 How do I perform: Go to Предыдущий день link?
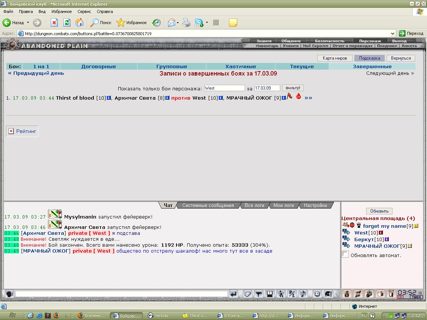click(x=36, y=73)
